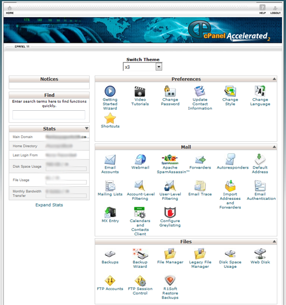Open the Getting Started Wizard
Viewport: 286px width, 305px height.
pyautogui.click(x=110, y=98)
